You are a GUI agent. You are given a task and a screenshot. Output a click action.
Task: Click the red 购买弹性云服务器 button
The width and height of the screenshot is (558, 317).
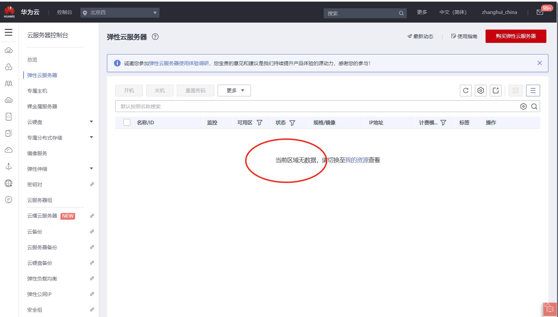point(516,36)
